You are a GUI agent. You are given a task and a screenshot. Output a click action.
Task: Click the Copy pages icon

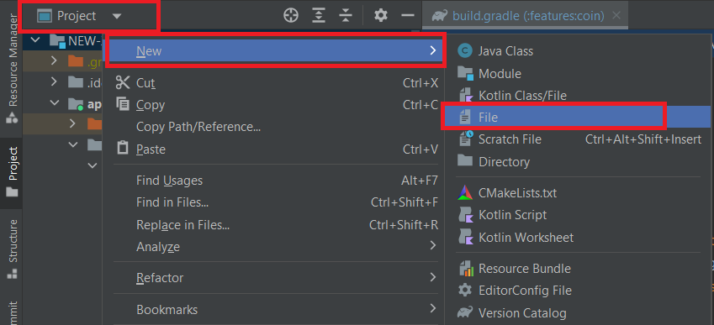click(123, 104)
